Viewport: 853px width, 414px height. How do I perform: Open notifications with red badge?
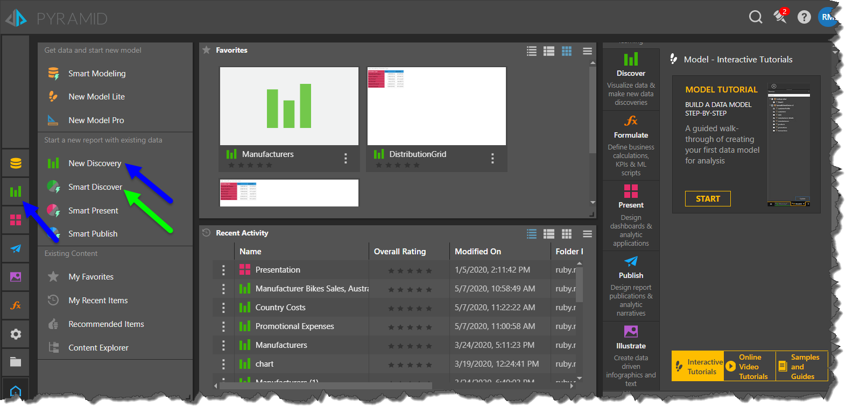pyautogui.click(x=780, y=17)
